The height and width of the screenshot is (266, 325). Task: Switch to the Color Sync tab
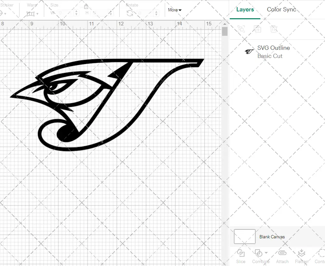pos(281,9)
